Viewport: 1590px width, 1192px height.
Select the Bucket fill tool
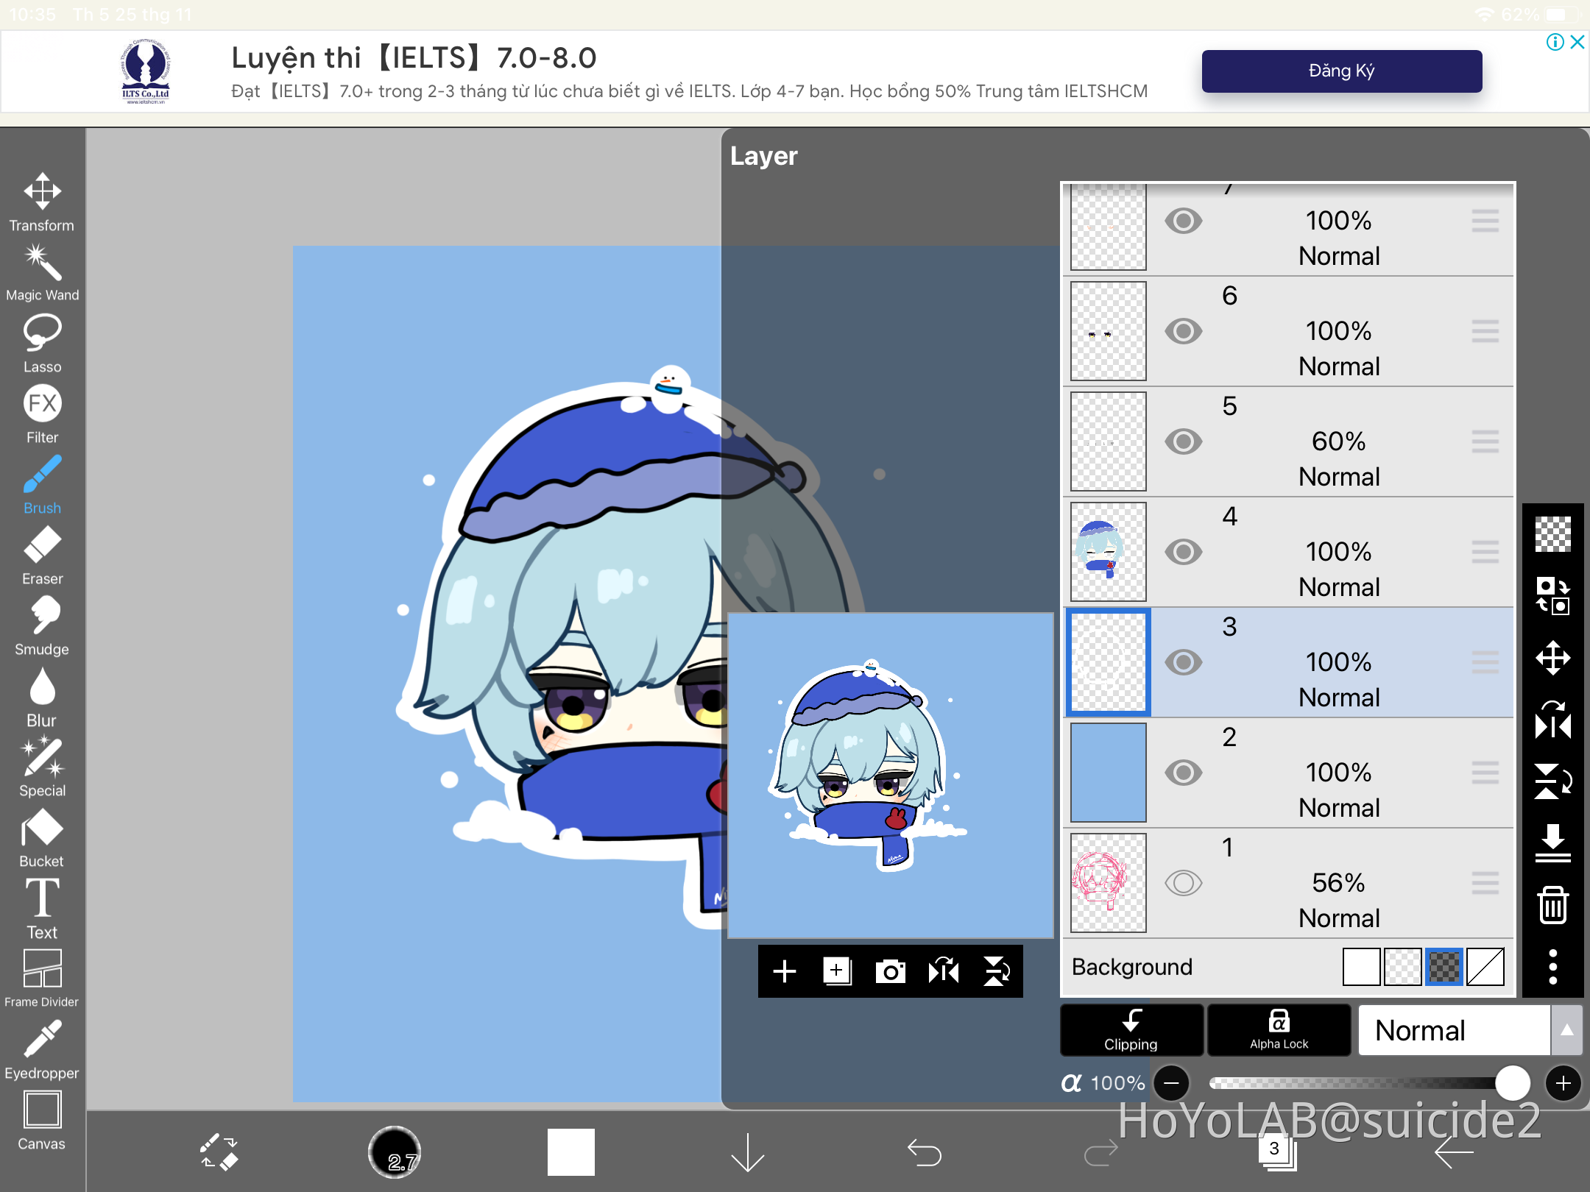click(x=42, y=835)
